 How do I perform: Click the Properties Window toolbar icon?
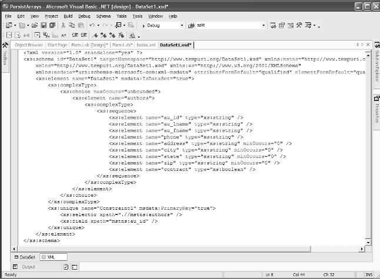point(281,26)
